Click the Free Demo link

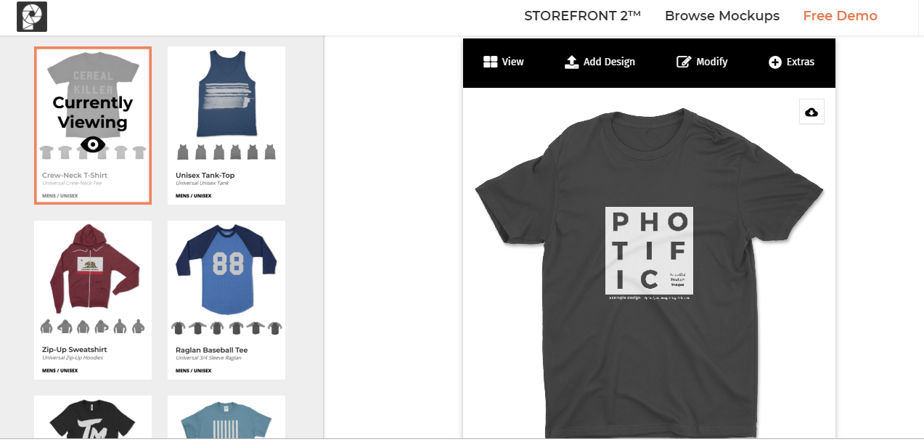click(x=840, y=15)
